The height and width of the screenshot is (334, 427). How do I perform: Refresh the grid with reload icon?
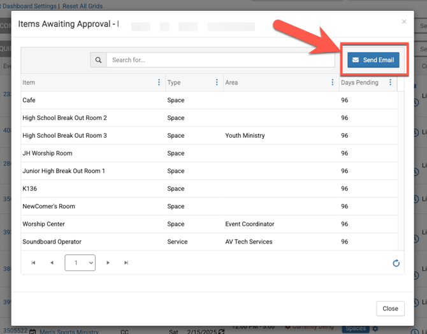pos(396,263)
